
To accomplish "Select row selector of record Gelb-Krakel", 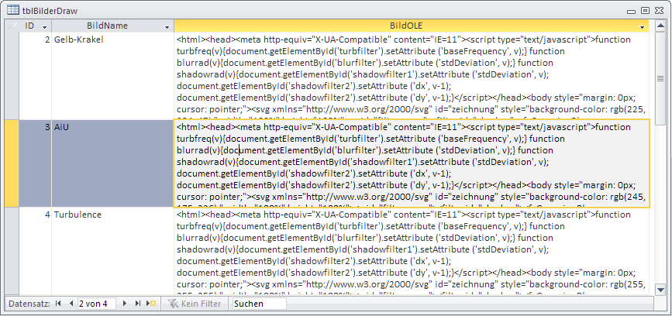I will tap(12, 76).
